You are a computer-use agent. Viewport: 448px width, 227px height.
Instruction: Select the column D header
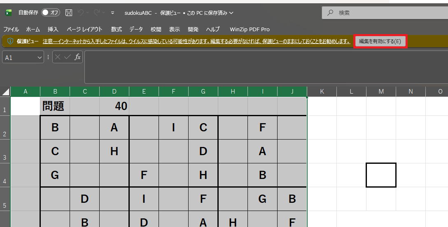pyautogui.click(x=114, y=92)
